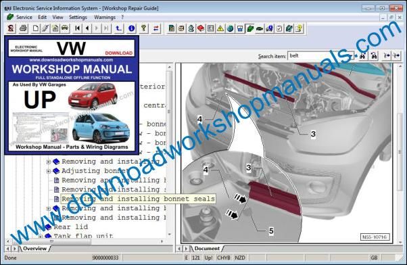Viewport: 407px width, 265px height.
Task: Click the scroll-down arrow of the tree panel
Action: (x=169, y=234)
